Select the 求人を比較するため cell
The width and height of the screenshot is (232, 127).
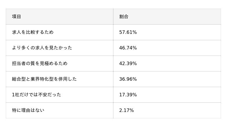(x=33, y=32)
